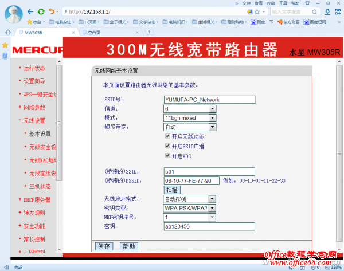Open the downloads arrow icon
Screen dimensions: 344x271
click(327, 12)
